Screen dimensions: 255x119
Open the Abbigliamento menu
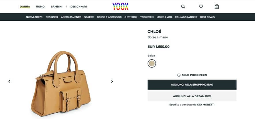pos(71,17)
